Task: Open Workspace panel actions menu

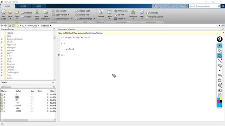Action: pyautogui.click(x=54, y=87)
